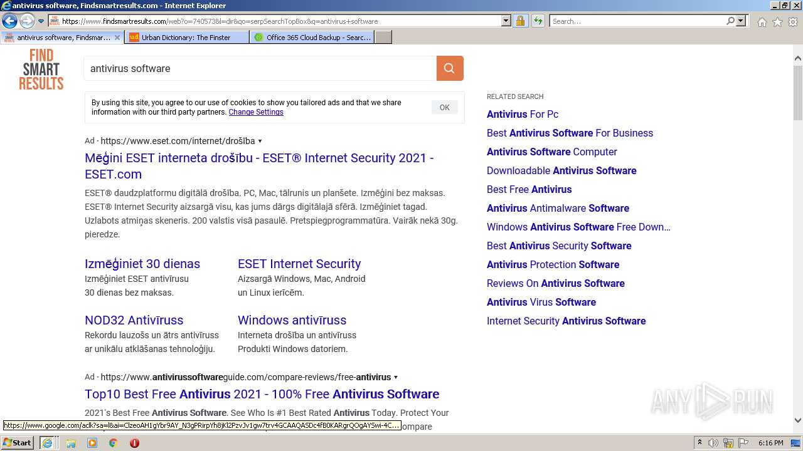Click the Find Smart Results logo
The height and width of the screenshot is (451, 803).
pyautogui.click(x=41, y=70)
